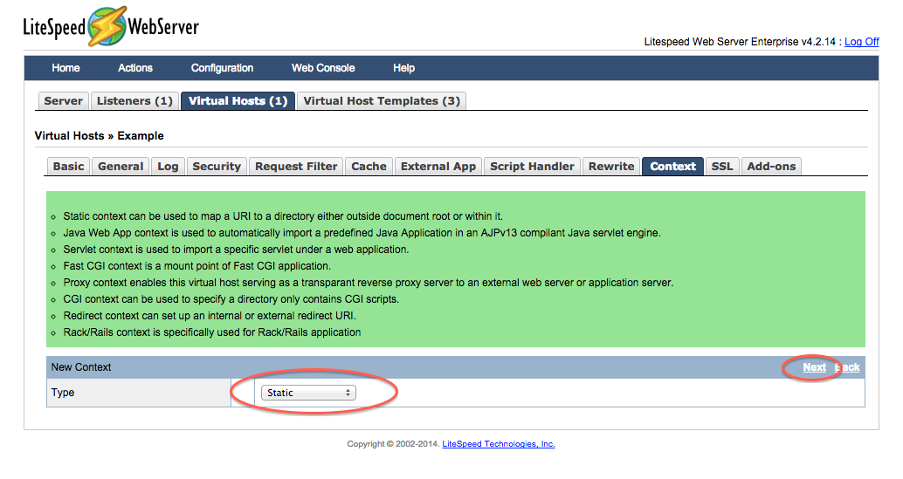This screenshot has height=479, width=903.
Task: Open the Type dropdown showing Static
Action: click(308, 393)
